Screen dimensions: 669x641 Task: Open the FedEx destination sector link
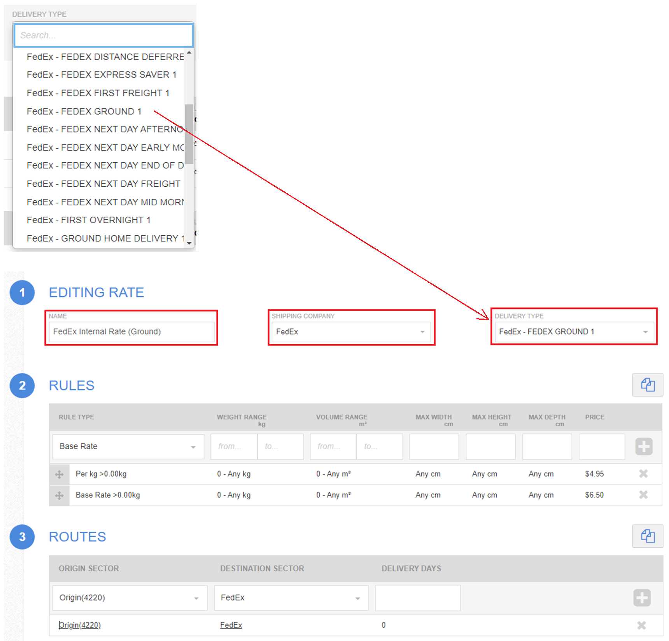point(231,625)
